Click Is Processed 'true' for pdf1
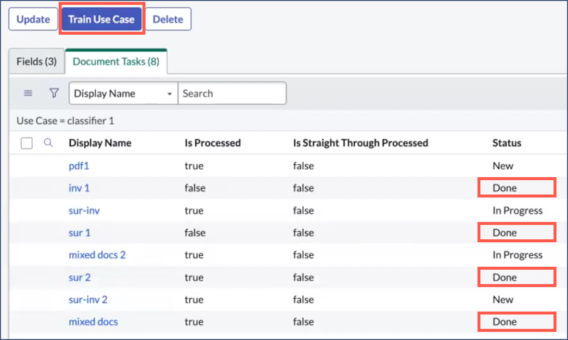568x340 pixels. tap(194, 166)
